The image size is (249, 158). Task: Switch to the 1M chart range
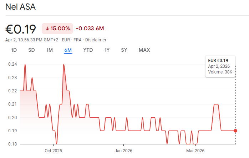point(50,50)
